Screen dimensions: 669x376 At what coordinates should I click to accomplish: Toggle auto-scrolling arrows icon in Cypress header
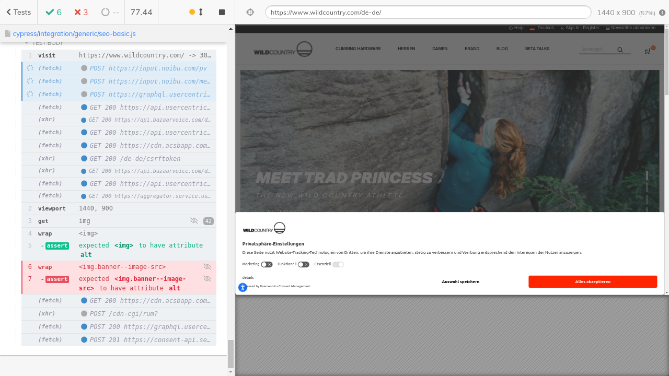201,12
